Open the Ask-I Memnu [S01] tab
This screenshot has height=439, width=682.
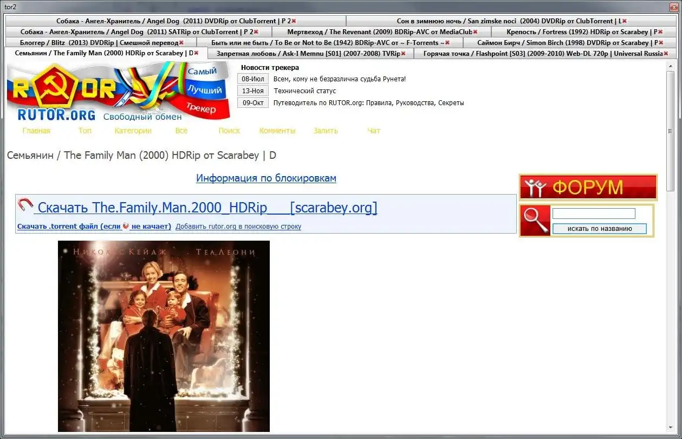[x=310, y=54]
